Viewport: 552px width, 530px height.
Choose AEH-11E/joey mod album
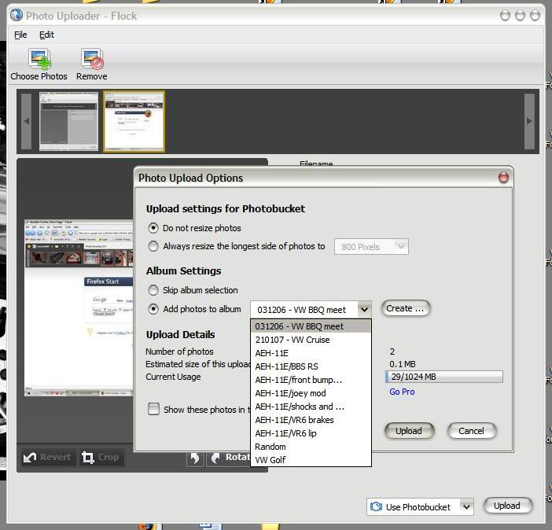coord(311,393)
